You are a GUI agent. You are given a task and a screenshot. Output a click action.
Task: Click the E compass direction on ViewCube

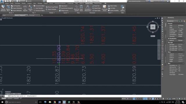point(158,27)
